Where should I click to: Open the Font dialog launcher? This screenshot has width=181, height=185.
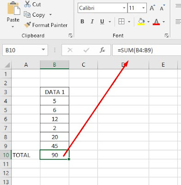coord(167,36)
